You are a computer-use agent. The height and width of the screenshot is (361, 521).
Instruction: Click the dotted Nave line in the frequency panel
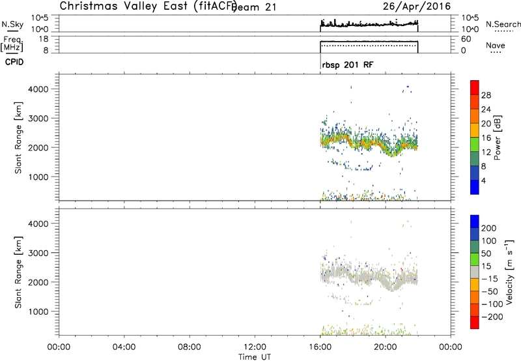click(369, 46)
